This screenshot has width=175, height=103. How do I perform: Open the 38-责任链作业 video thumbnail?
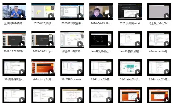[x=14, y=67]
